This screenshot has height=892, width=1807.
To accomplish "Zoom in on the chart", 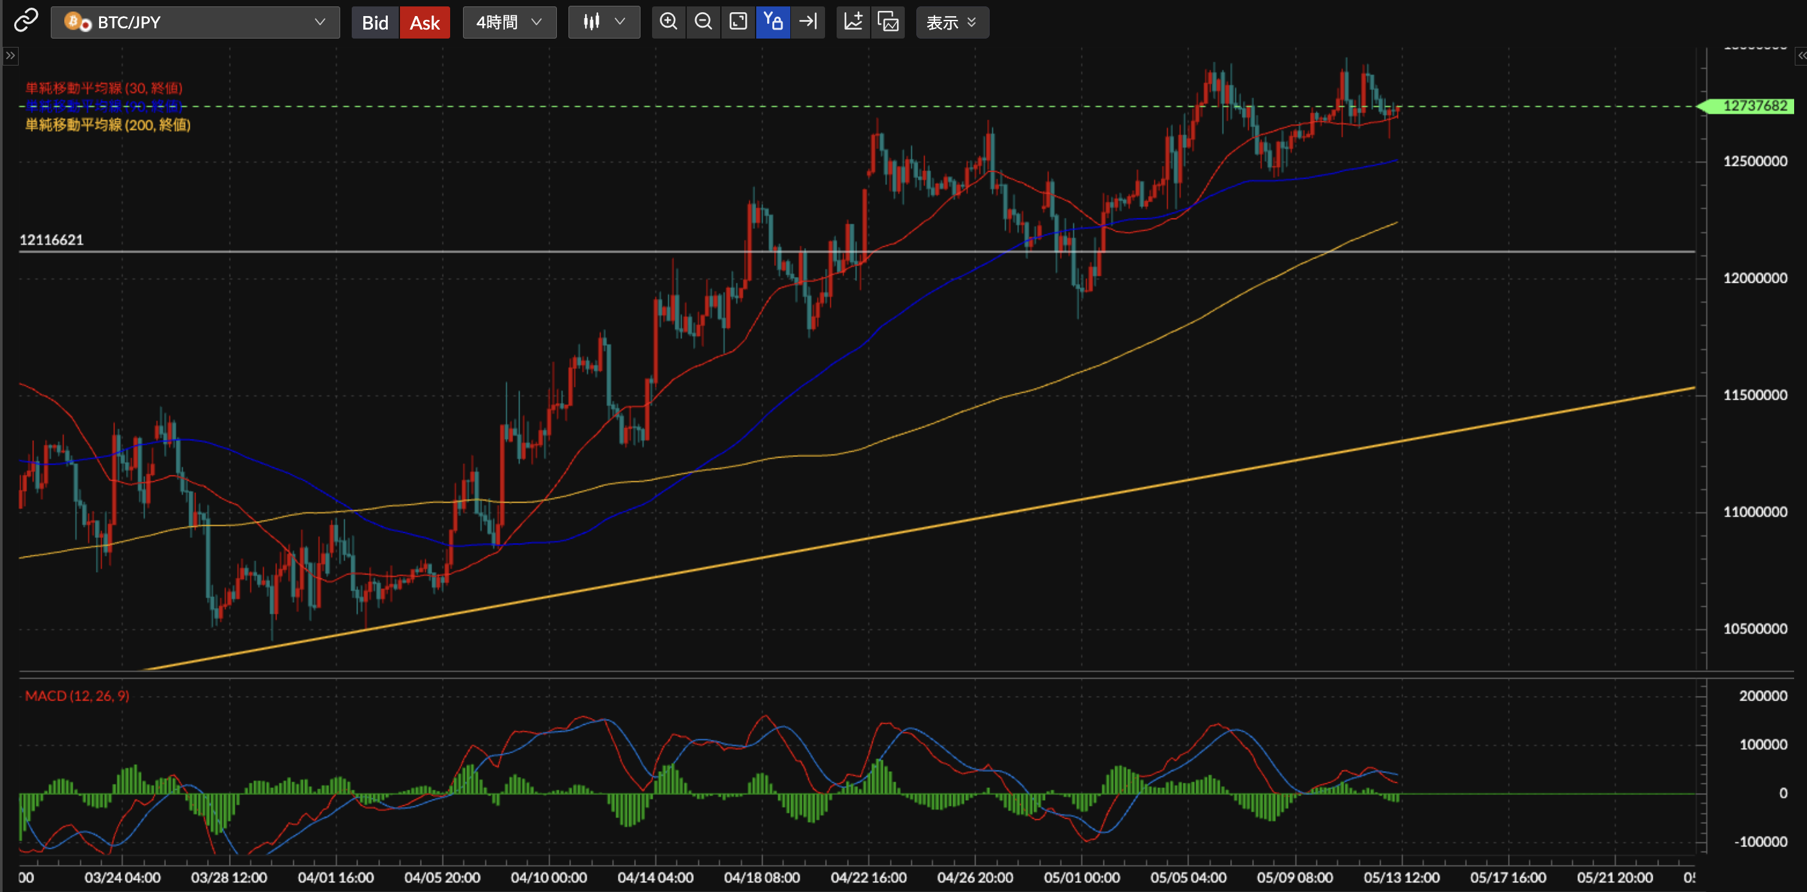I will coord(669,22).
